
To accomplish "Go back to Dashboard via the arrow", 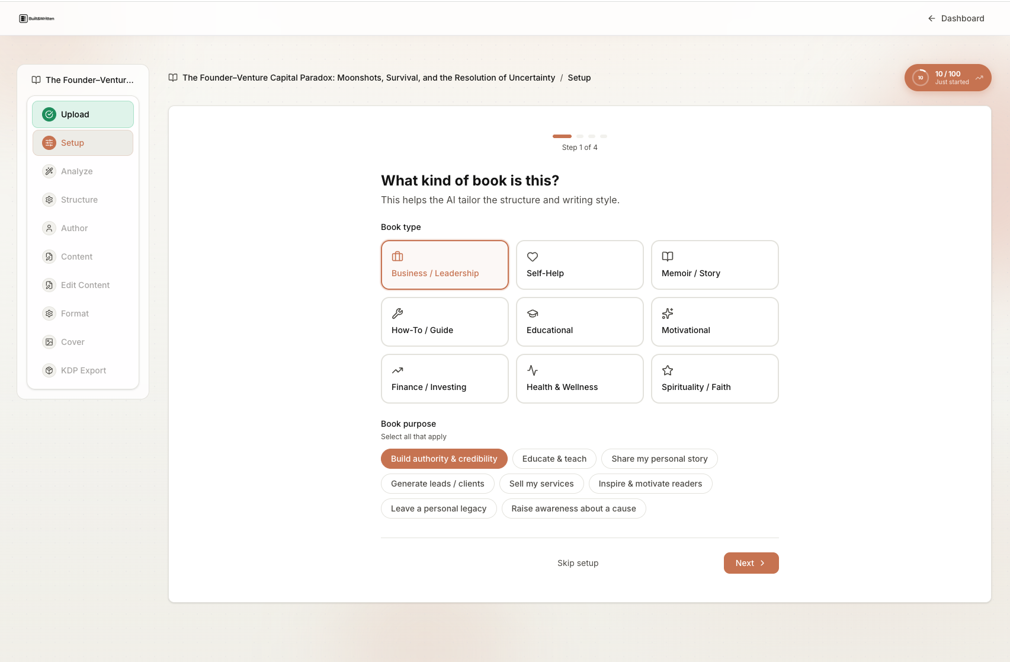I will (x=931, y=18).
